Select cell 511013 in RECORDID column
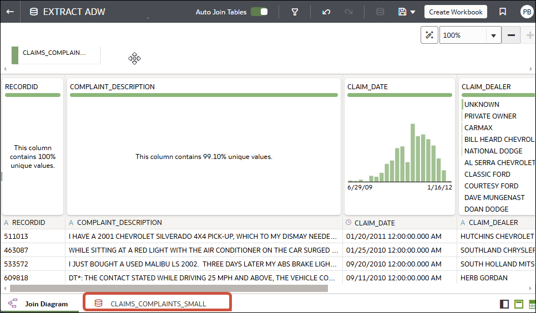 click(x=33, y=236)
